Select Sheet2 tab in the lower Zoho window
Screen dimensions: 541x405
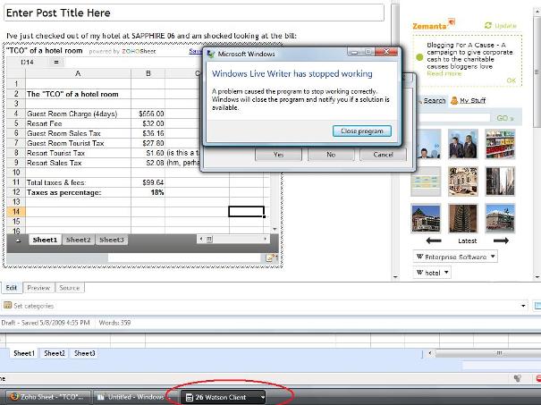point(55,353)
